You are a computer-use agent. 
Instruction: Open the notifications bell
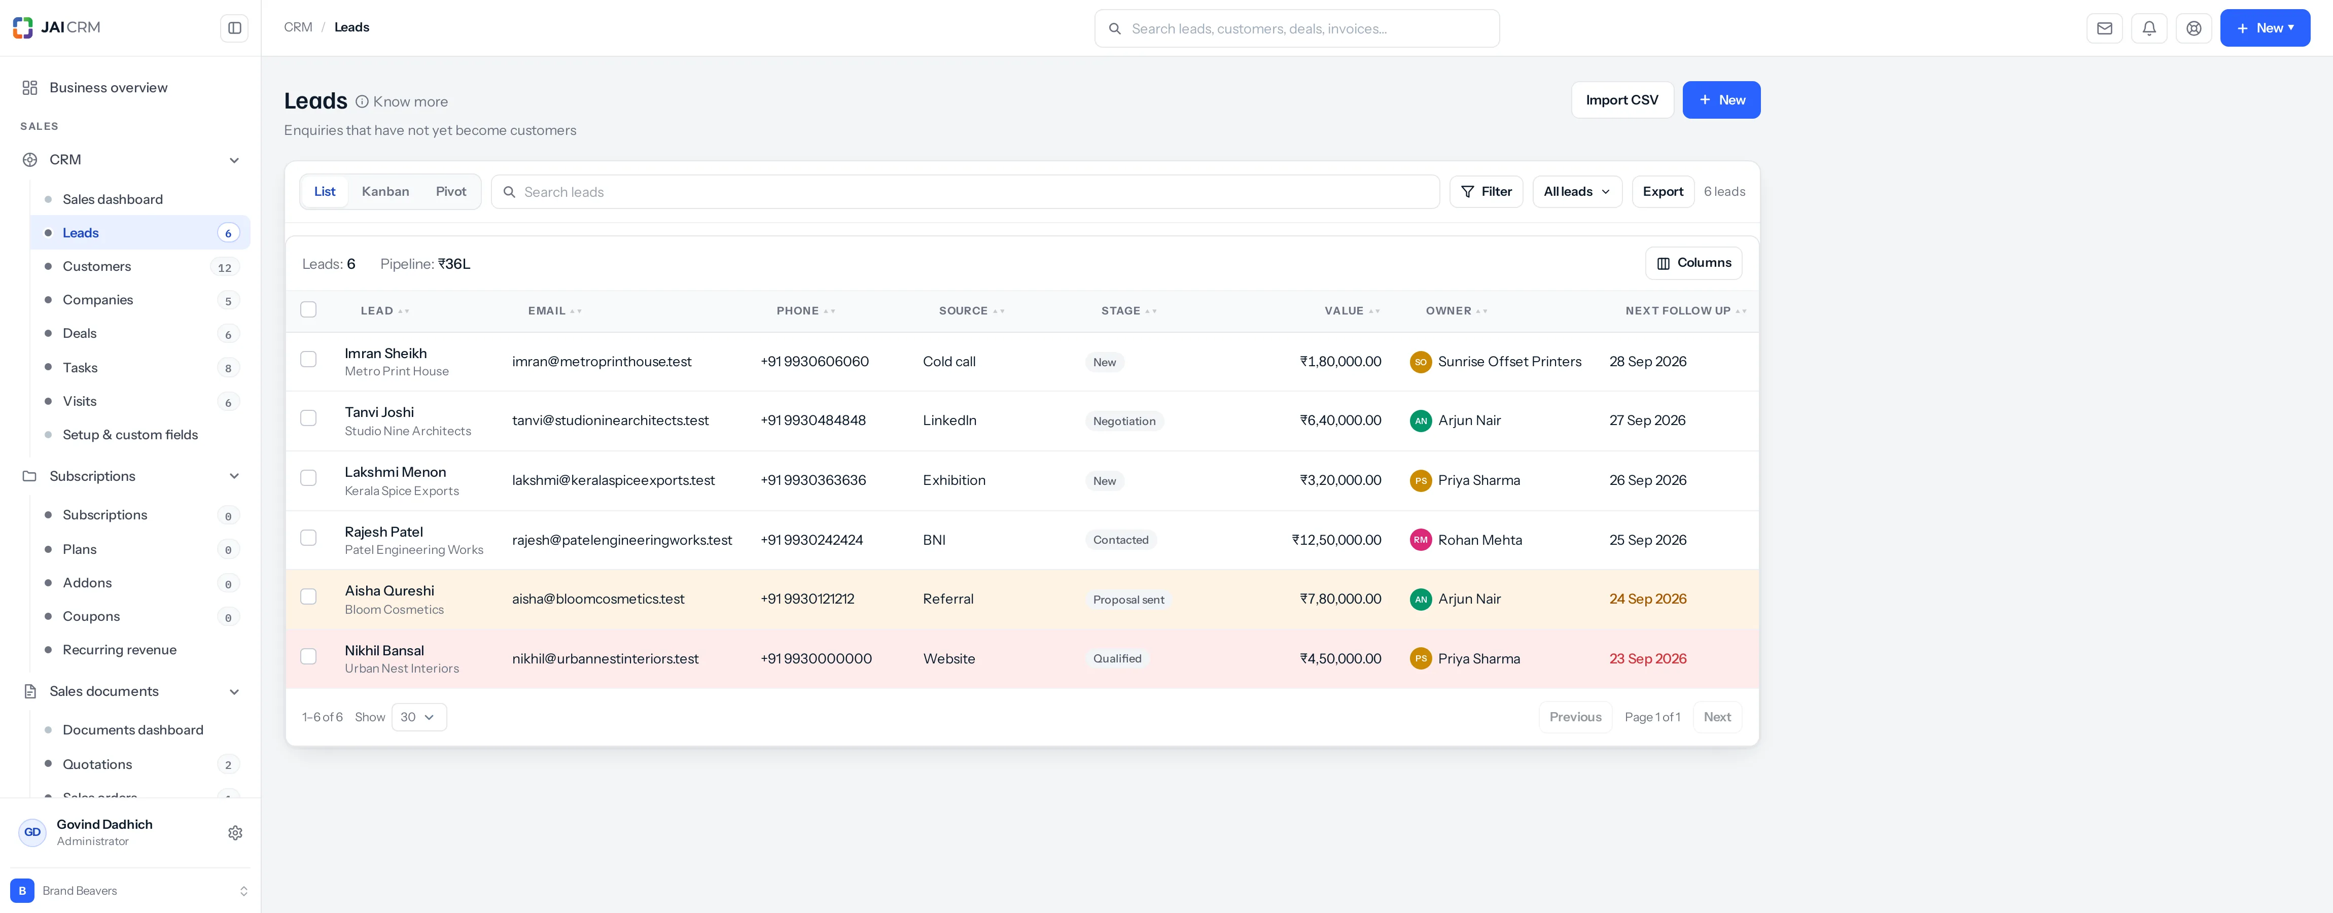2149,28
